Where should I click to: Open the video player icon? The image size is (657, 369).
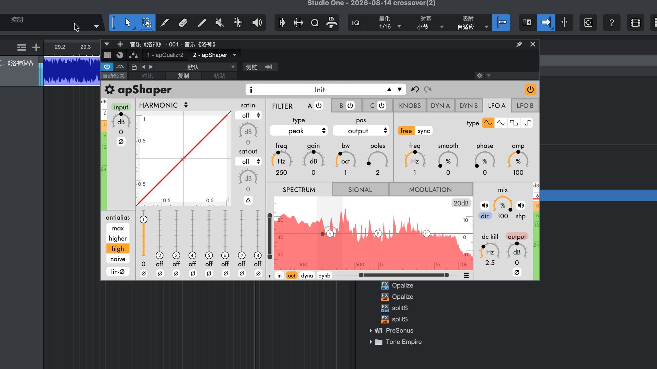(635, 23)
